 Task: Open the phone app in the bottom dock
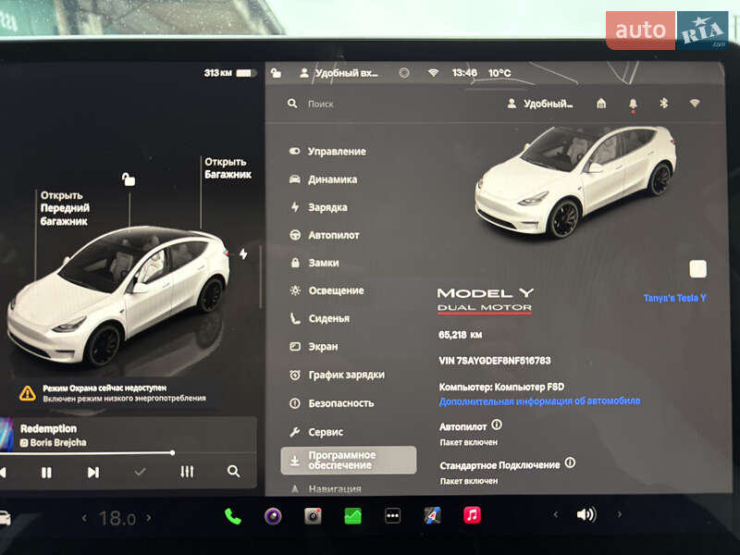[231, 517]
